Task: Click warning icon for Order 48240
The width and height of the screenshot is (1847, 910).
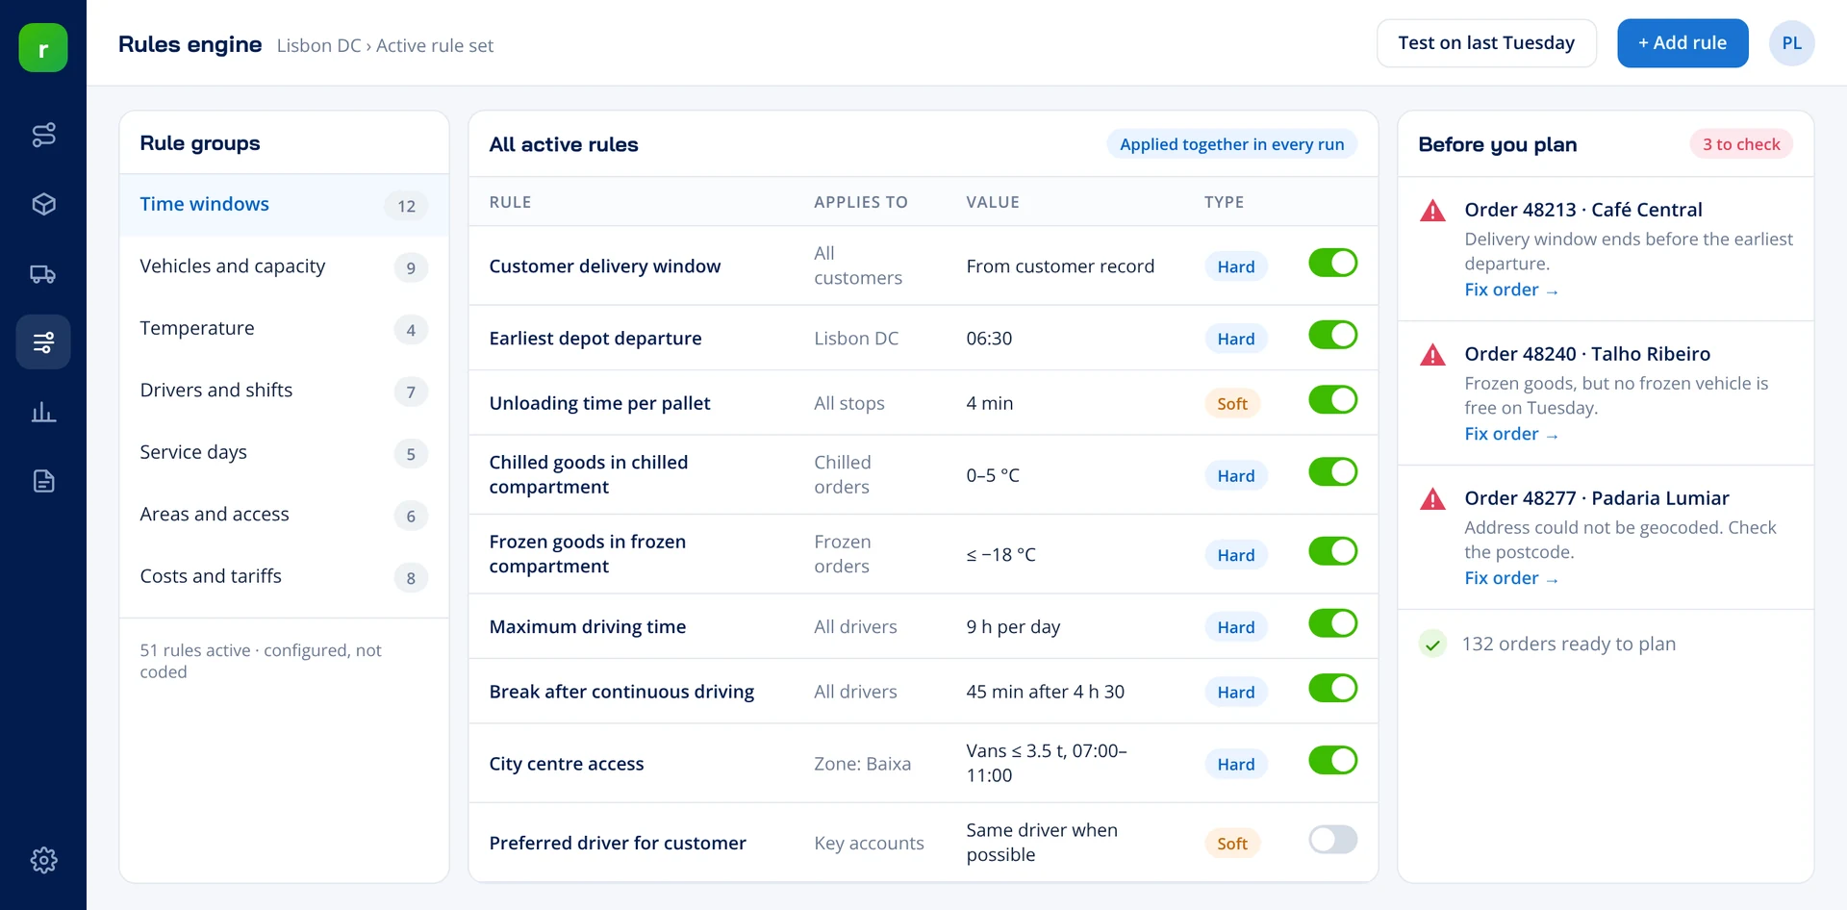Action: [1432, 355]
